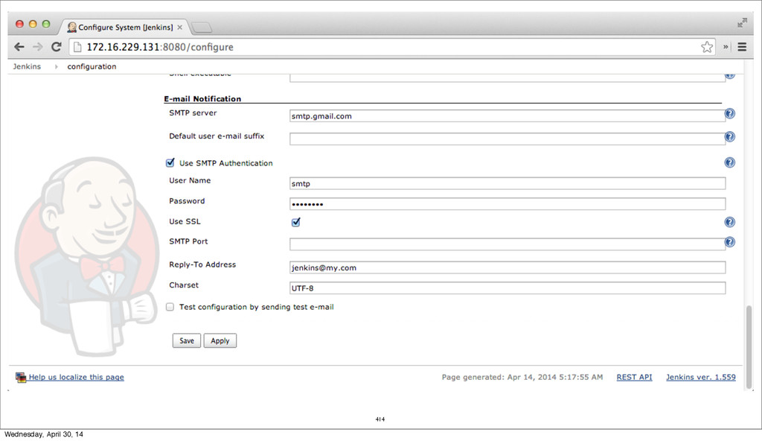Click the SMTP Port input field
The width and height of the screenshot is (762, 441).
tap(508, 244)
